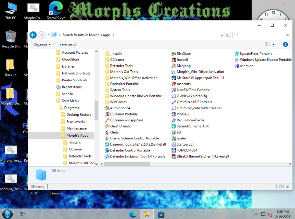
Task: Select UpdateFixer_Portable item
Action: [254, 54]
